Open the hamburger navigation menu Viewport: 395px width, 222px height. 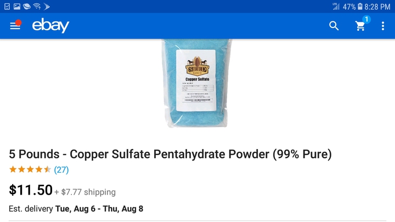pyautogui.click(x=15, y=26)
